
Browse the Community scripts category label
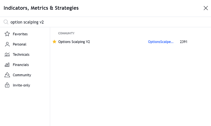22,75
